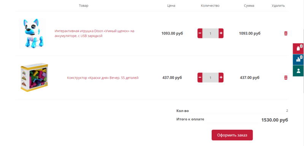
Task: Click the Оформить заказ button
Action: (x=232, y=135)
